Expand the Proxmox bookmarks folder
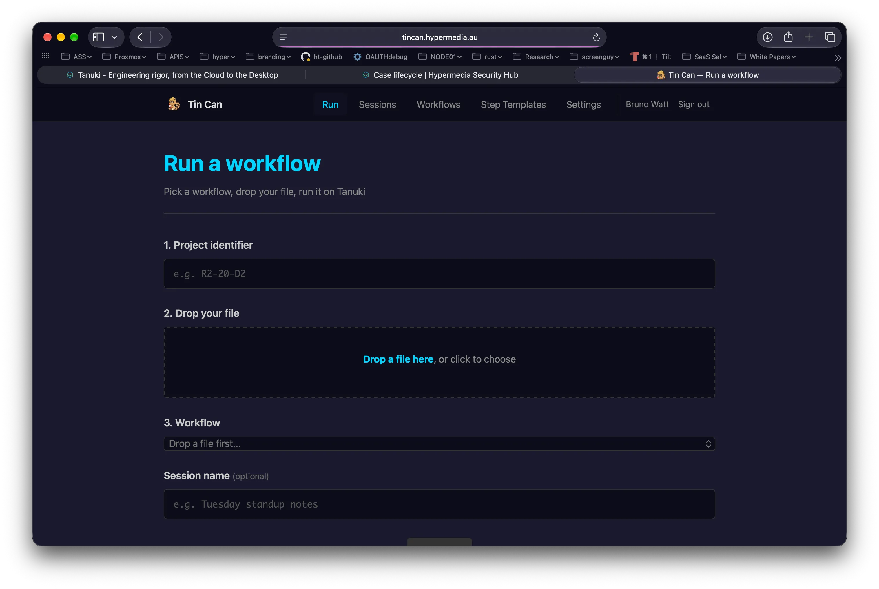This screenshot has height=589, width=879. [124, 57]
